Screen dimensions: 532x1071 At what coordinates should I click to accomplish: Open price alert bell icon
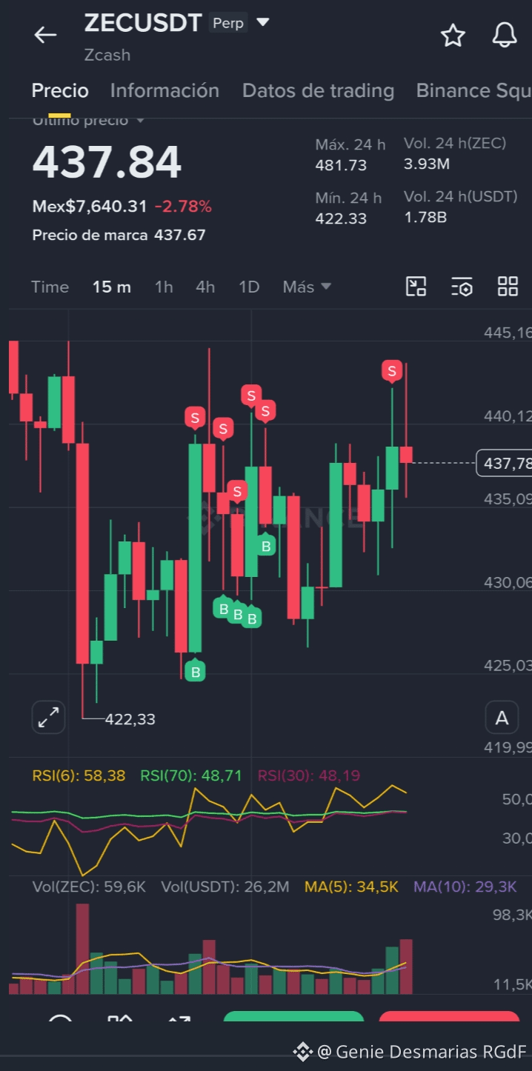(505, 35)
